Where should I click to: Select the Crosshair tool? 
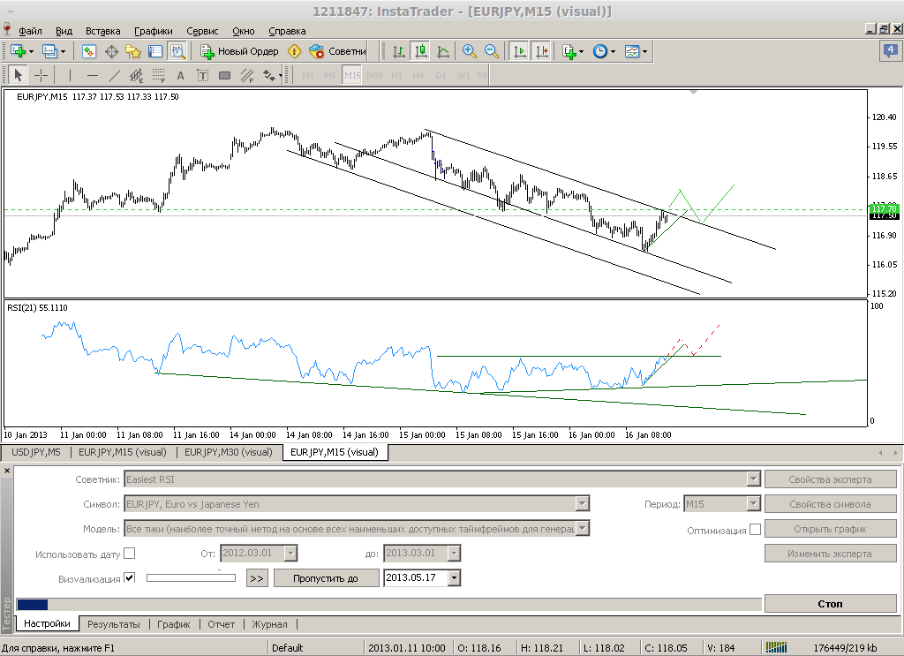(x=41, y=75)
